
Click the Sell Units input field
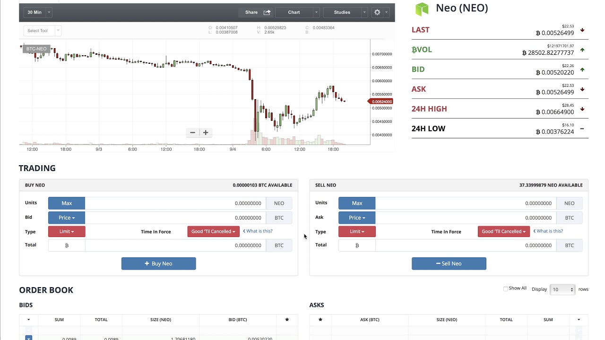(x=466, y=203)
